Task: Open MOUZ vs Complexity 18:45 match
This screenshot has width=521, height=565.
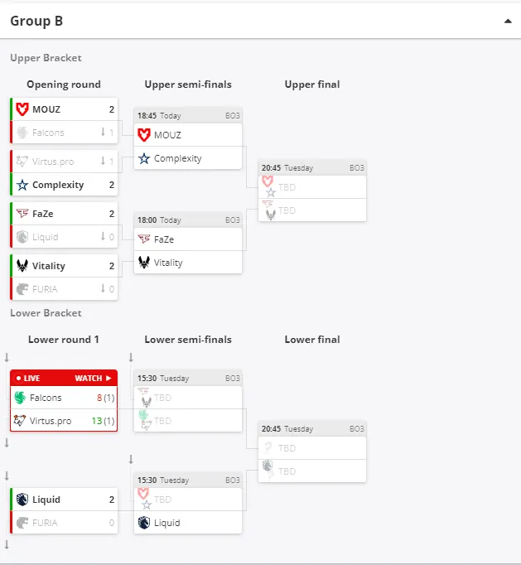Action: tap(188, 138)
